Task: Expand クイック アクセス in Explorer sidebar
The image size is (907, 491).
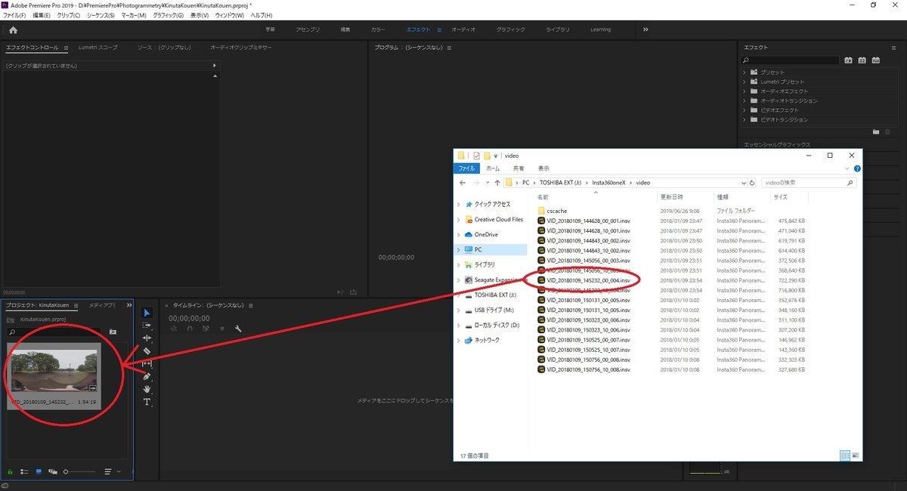Action: pyautogui.click(x=459, y=204)
